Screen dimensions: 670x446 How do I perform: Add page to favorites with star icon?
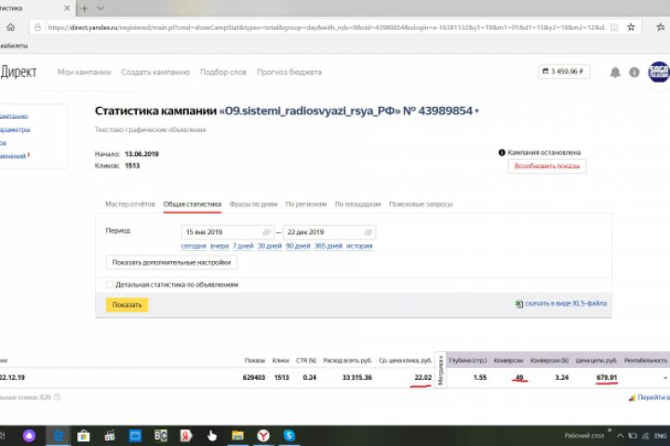coord(631,27)
